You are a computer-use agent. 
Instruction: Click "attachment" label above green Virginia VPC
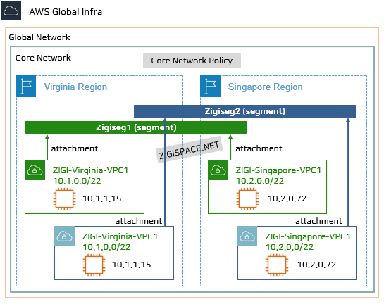[x=75, y=148]
